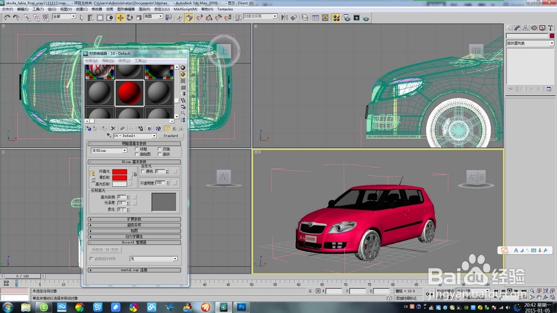
Task: Open Photoshop from the Windows taskbar
Action: 242,307
